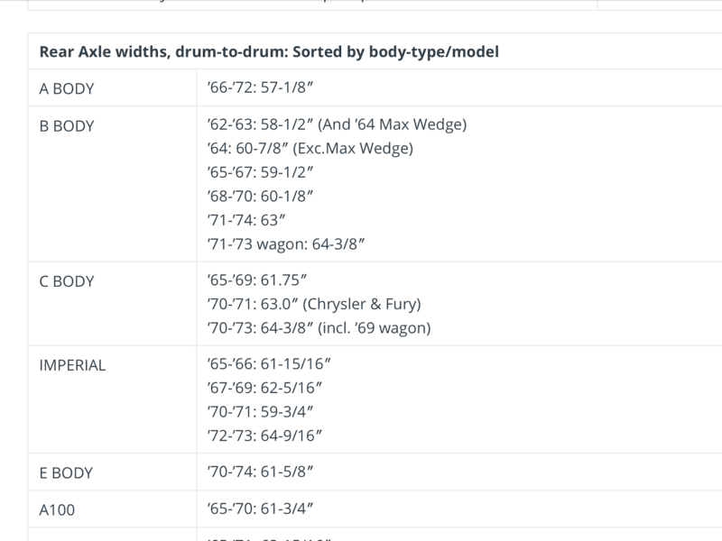
Task: Click the '71-'74: 63" entry
Action: (245, 220)
